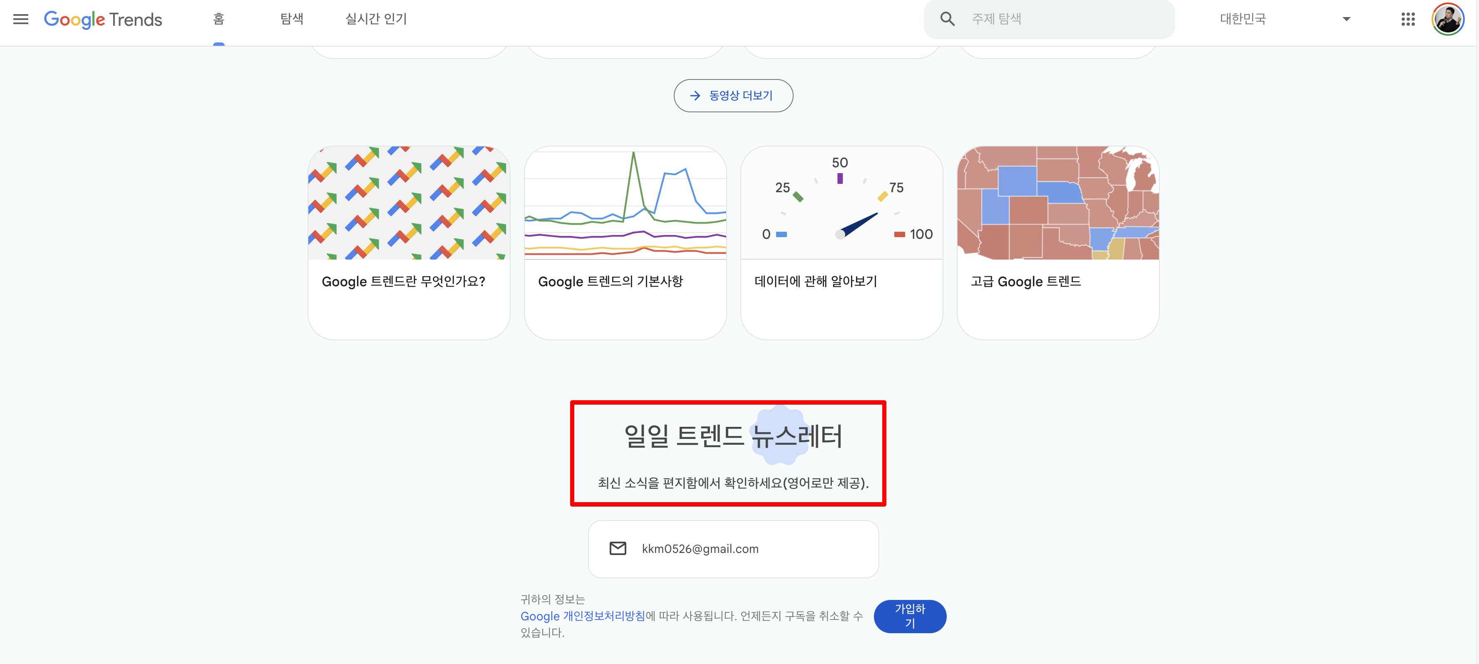
Task: Click the Google 트렌드란 무엇인가요? title text
Action: tap(404, 281)
